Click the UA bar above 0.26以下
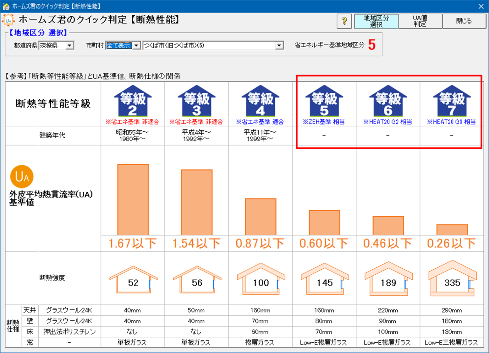 click(452, 230)
